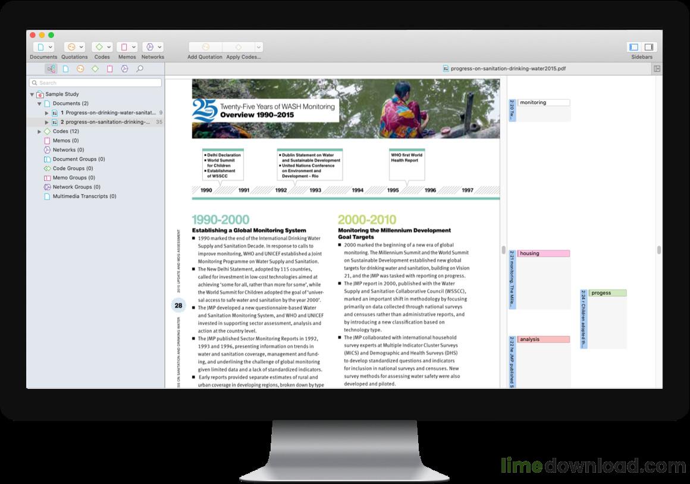The image size is (690, 484).
Task: Click the split-view icon near document title
Action: pos(657,68)
